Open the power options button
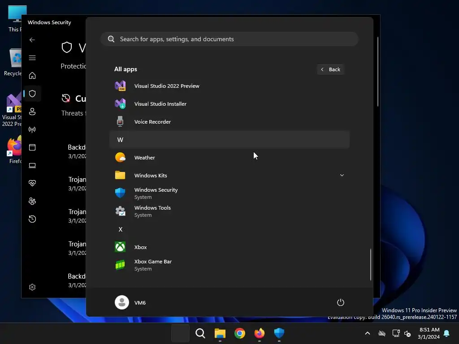The image size is (459, 344). click(x=341, y=302)
